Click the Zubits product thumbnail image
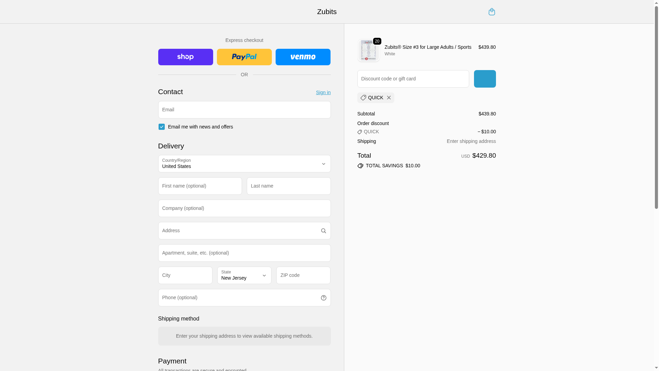659x371 pixels. click(368, 50)
